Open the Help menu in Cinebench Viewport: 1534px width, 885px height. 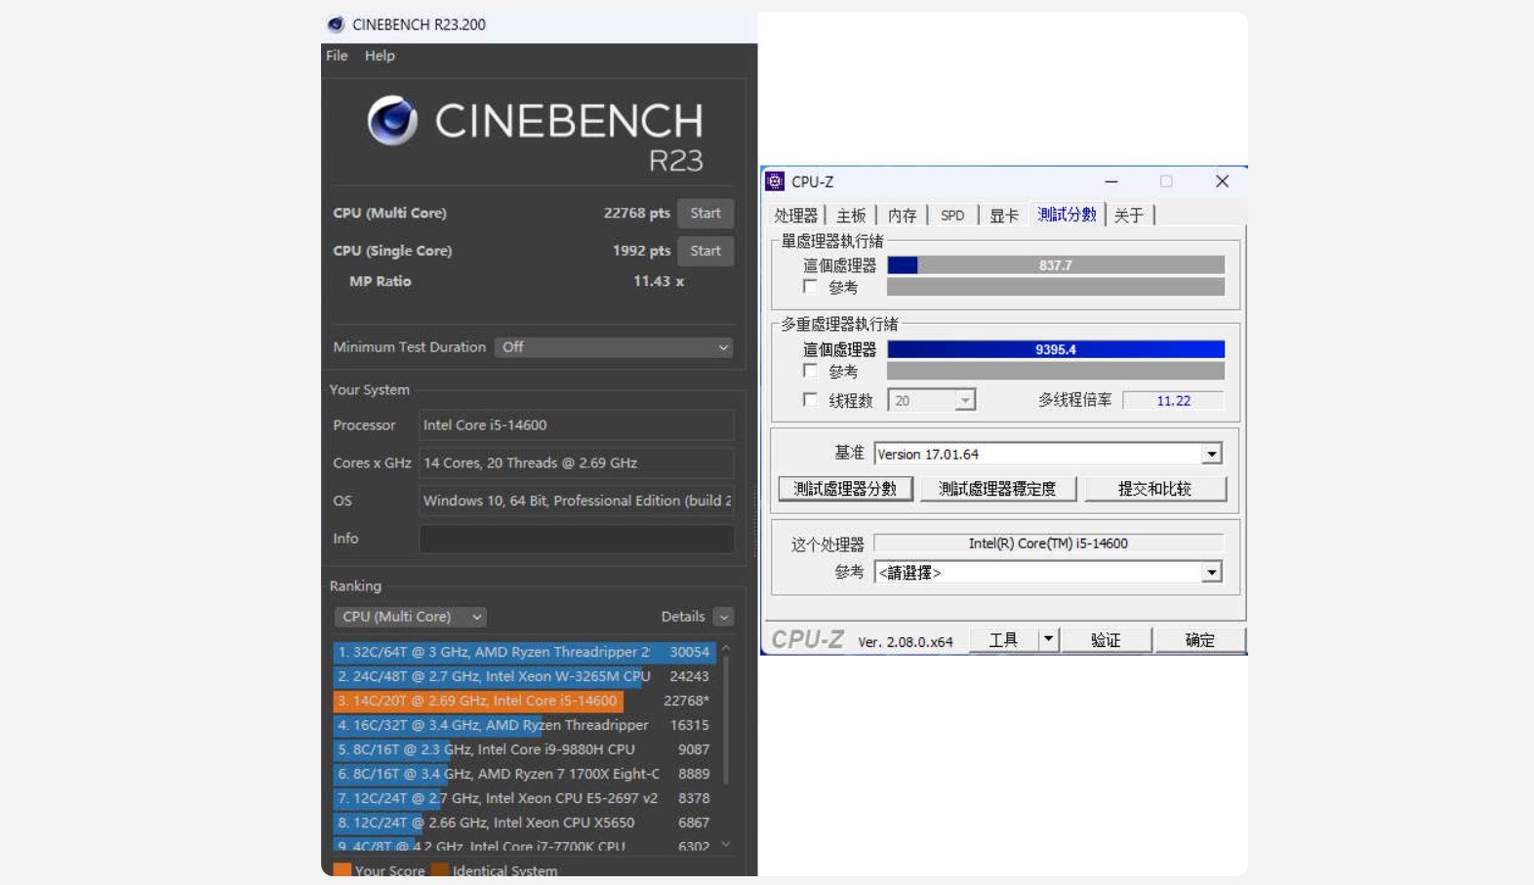click(x=380, y=56)
